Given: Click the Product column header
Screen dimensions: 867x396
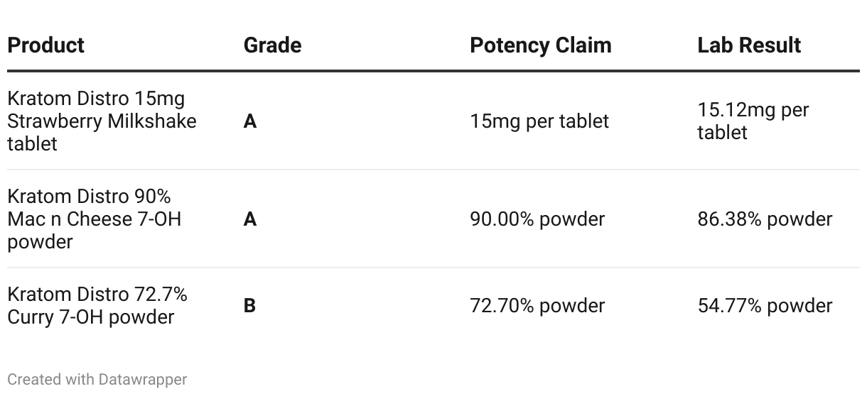Looking at the screenshot, I should pos(45,45).
